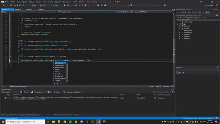This screenshot has width=220, height=124.
Task: Click Sync with Active Document icon
Action: coord(192,12)
